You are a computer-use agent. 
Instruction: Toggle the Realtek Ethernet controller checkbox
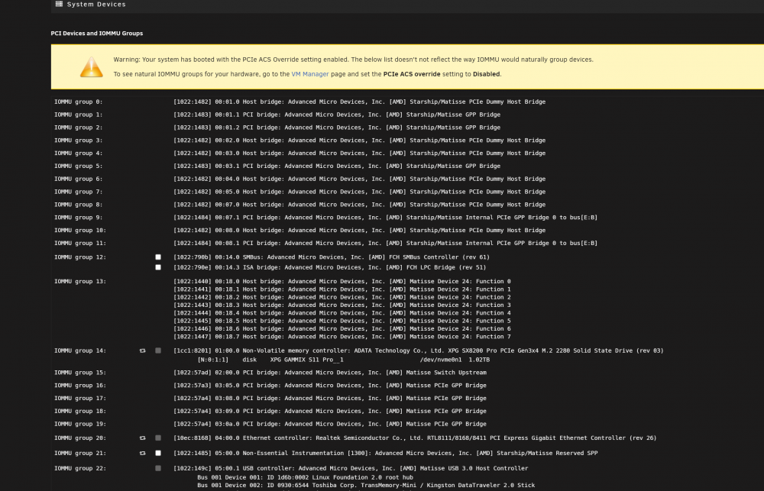pyautogui.click(x=158, y=438)
